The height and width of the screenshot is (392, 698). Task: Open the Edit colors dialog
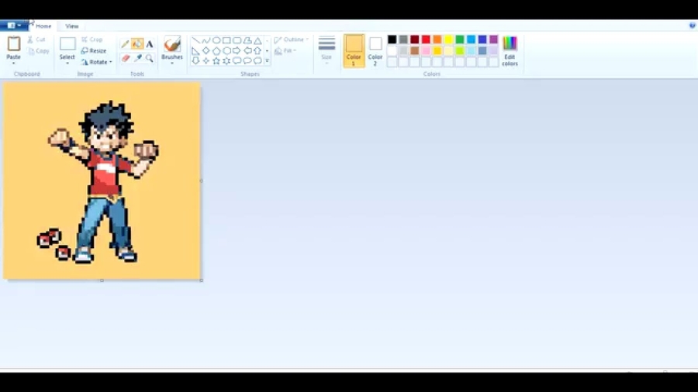pos(510,50)
